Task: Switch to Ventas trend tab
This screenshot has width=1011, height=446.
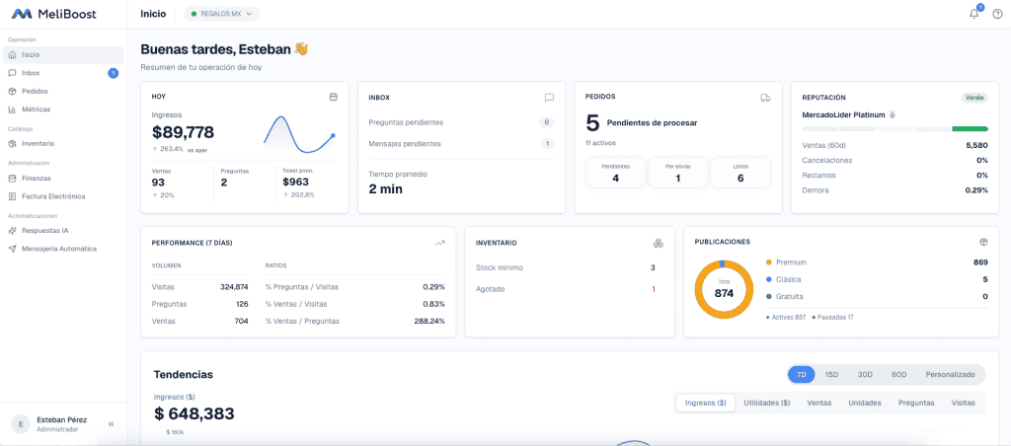Action: pyautogui.click(x=818, y=403)
